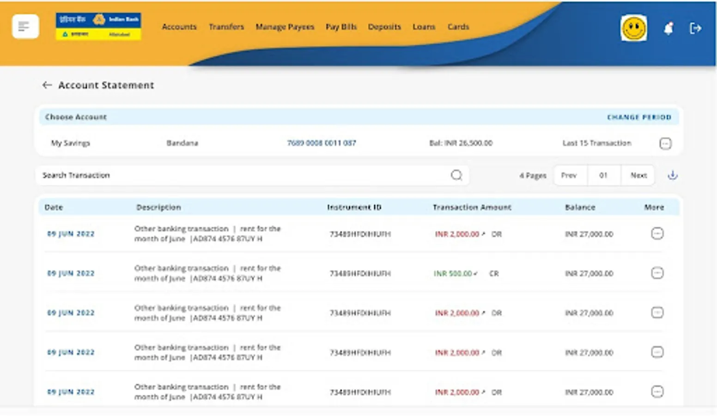Image resolution: width=717 pixels, height=416 pixels.
Task: Open the hamburger navigation menu
Action: pyautogui.click(x=25, y=26)
